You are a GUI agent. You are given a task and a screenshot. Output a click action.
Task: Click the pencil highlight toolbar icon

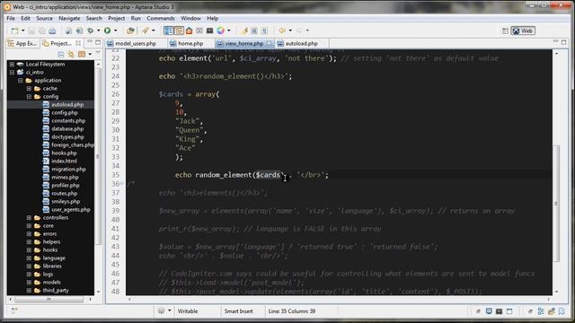pos(243,31)
